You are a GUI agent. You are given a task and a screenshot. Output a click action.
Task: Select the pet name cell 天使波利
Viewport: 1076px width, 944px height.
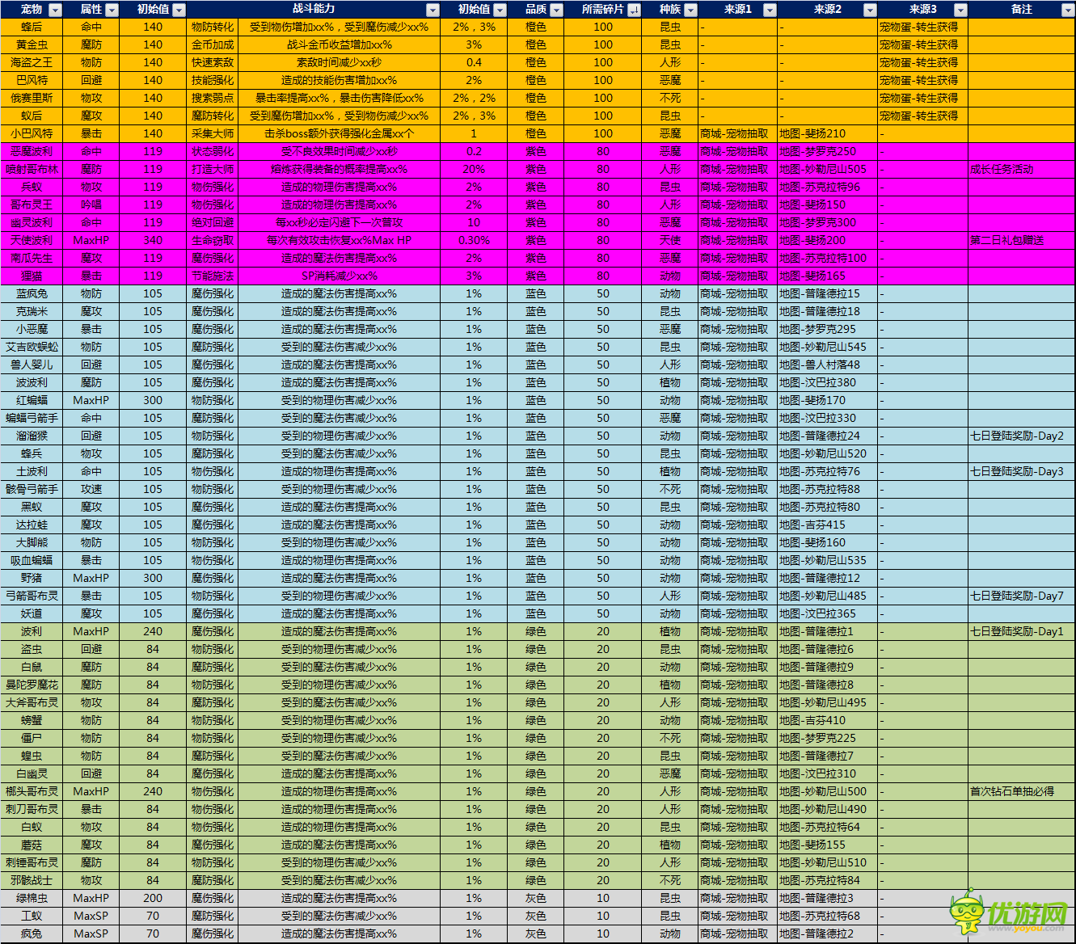(x=32, y=240)
